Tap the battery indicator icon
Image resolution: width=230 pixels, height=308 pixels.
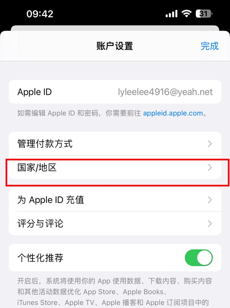point(204,14)
